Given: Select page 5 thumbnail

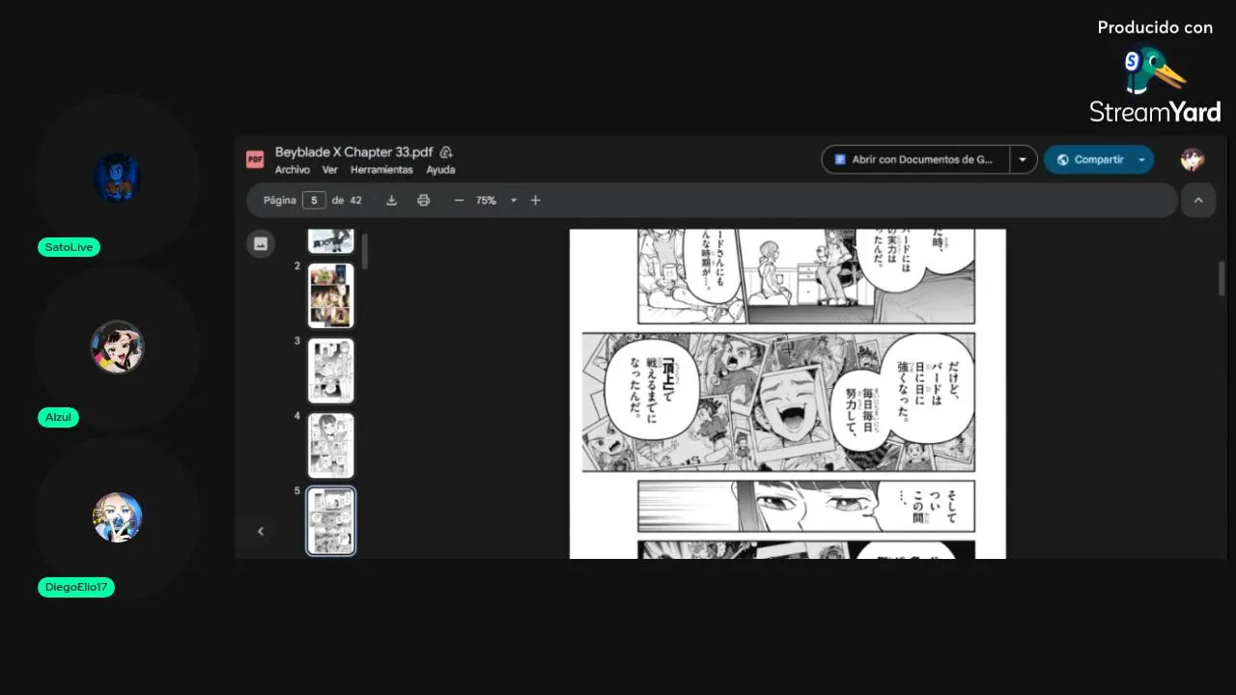Looking at the screenshot, I should [x=331, y=521].
